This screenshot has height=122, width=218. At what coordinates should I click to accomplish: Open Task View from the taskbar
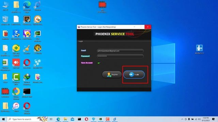pos(51,119)
